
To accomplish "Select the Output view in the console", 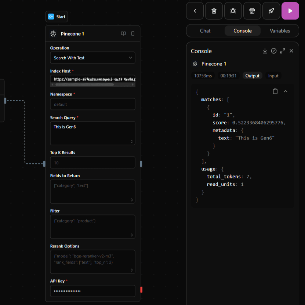I will tap(252, 76).
